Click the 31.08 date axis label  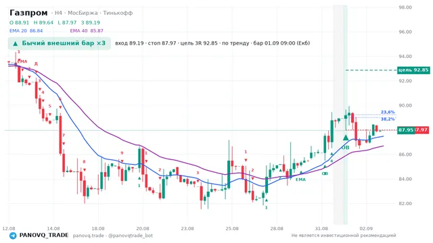point(321,229)
